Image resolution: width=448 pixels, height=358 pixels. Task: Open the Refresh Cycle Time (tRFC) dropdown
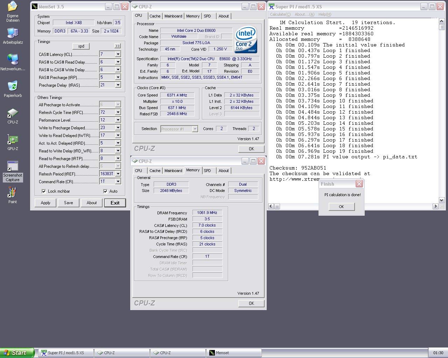[x=118, y=112]
